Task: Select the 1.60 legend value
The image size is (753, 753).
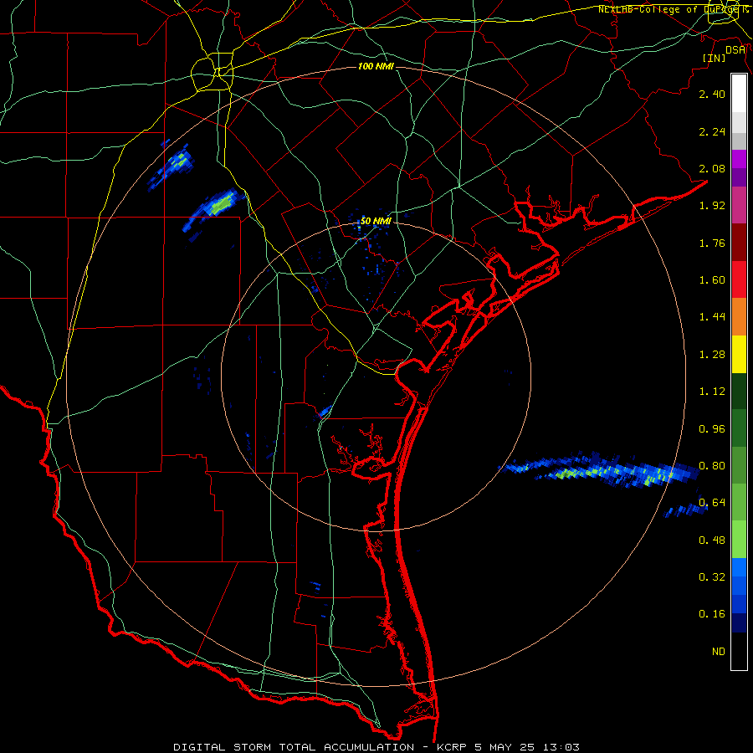Action: pyautogui.click(x=712, y=280)
